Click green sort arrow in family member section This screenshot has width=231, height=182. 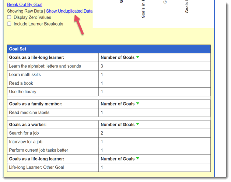click(x=137, y=104)
